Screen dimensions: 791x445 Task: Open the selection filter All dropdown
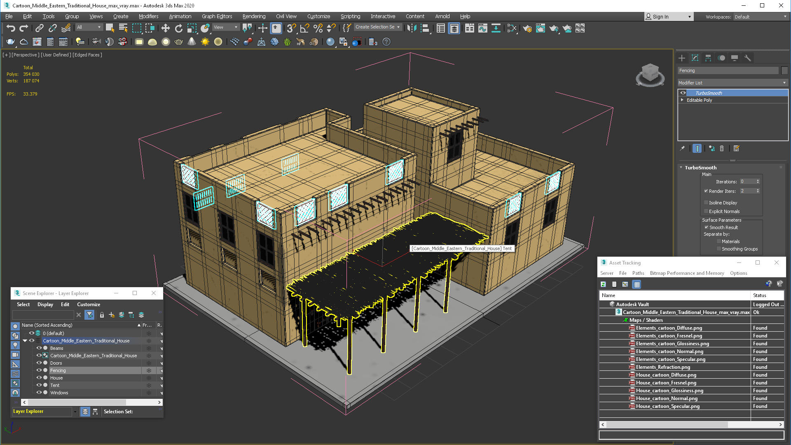click(89, 27)
